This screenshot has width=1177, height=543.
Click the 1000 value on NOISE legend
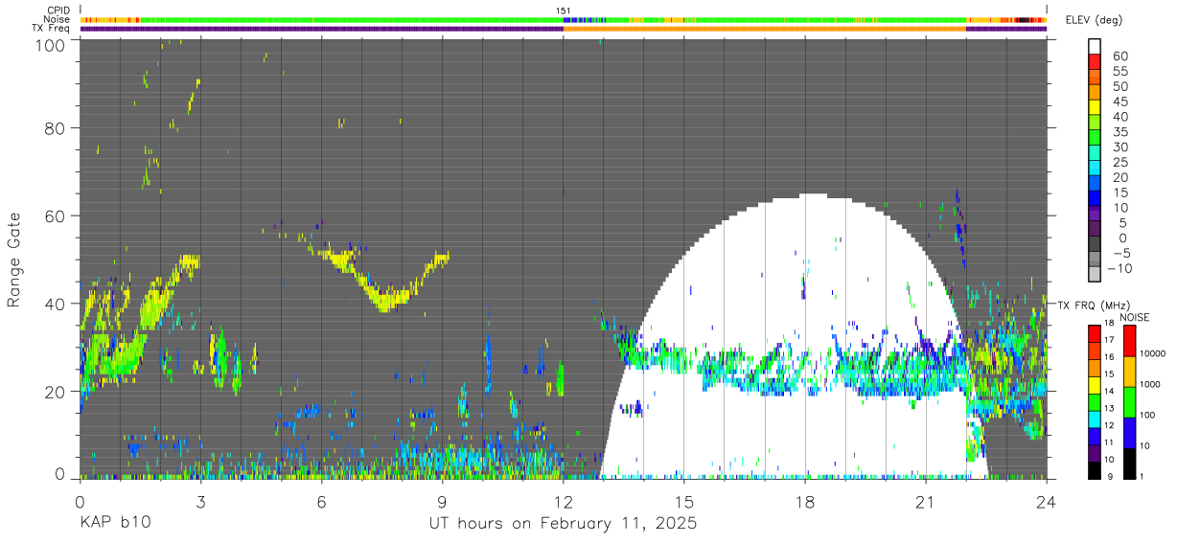[x=1149, y=384]
